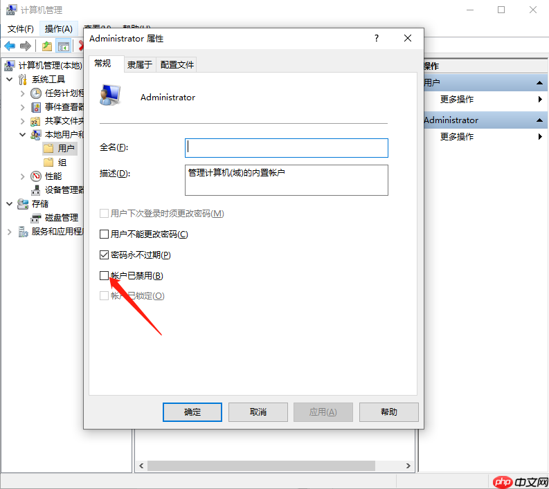Image resolution: width=549 pixels, height=489 pixels.
Task: Select 任务计划程序 clock icon in tree
Action: click(36, 93)
